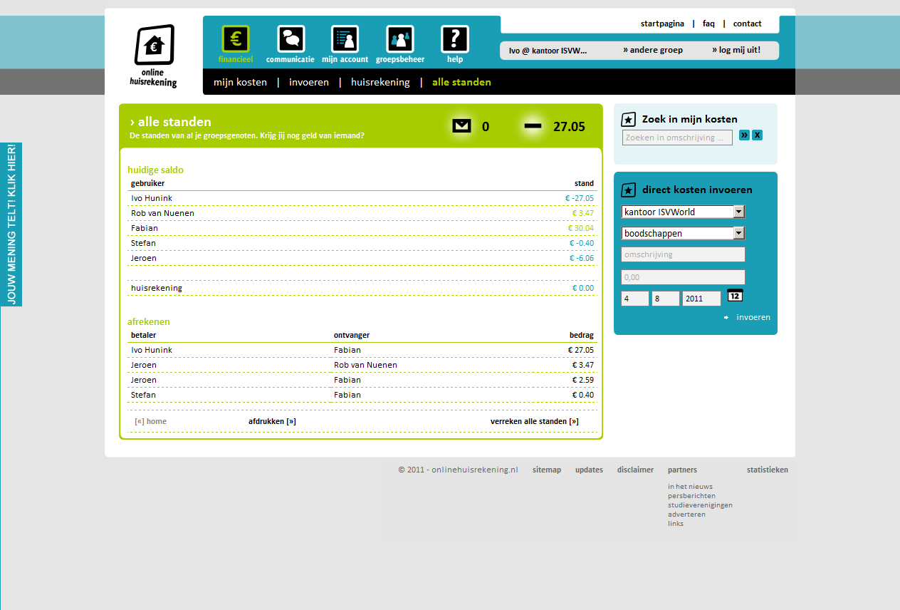Open the groepsbeheer people icon

click(x=399, y=39)
